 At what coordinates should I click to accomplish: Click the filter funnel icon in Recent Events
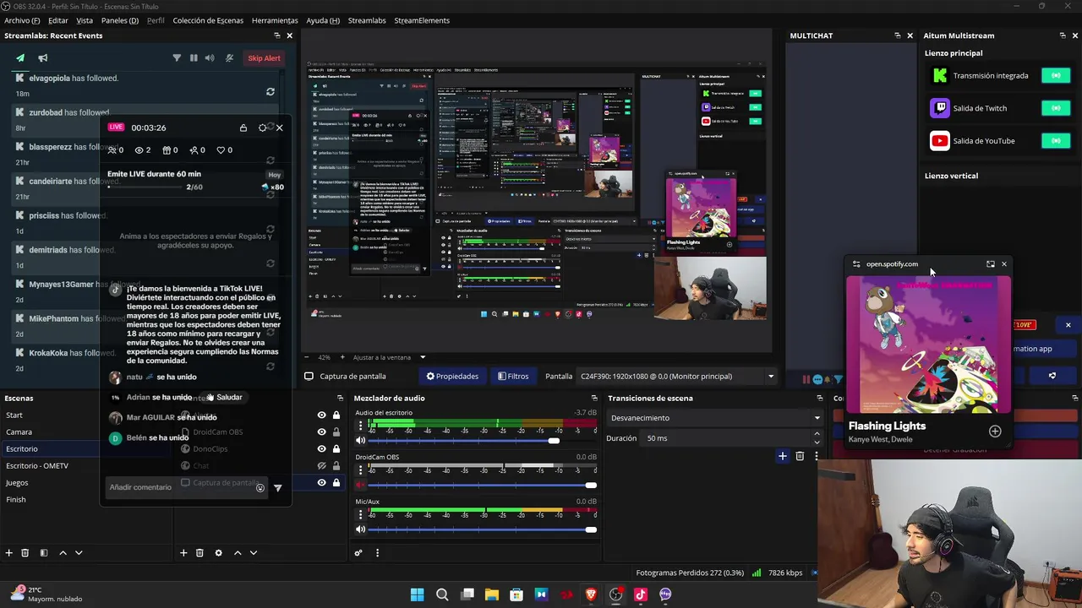(177, 58)
